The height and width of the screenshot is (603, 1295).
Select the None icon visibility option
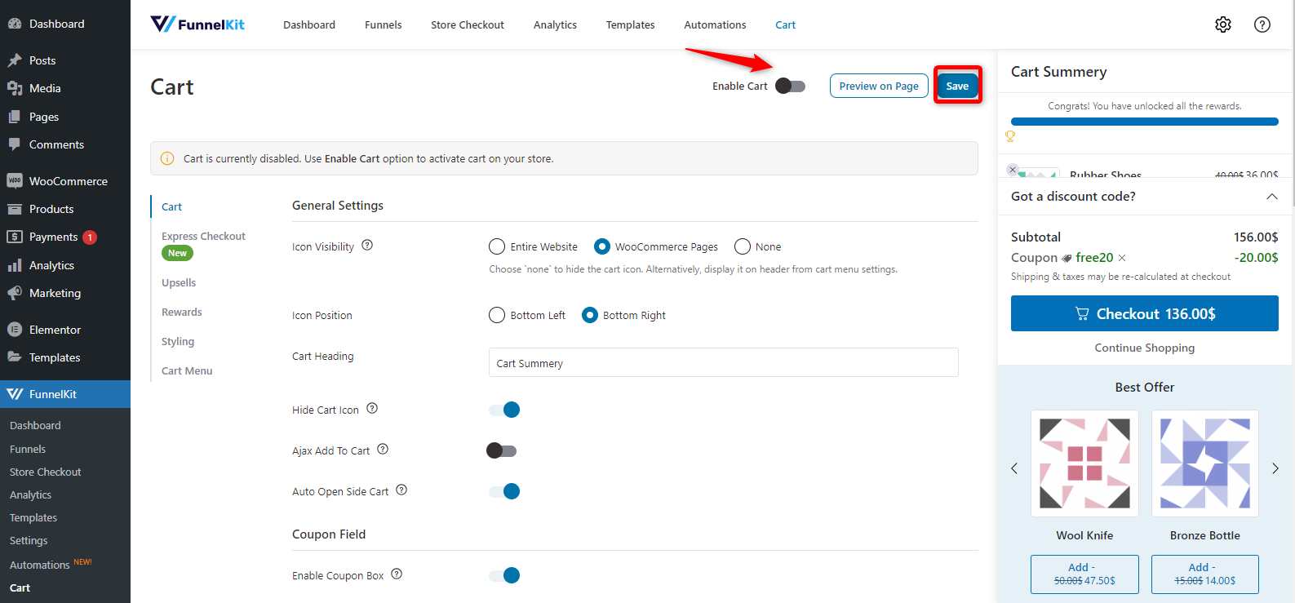point(743,246)
